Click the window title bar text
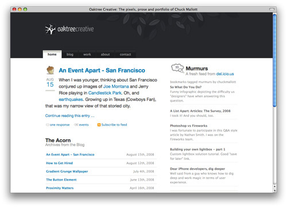Viewport: 287px width, 207px height. pos(143,9)
